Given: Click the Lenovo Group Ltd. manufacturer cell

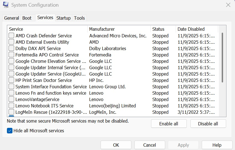Looking at the screenshot, I should 108,87.
